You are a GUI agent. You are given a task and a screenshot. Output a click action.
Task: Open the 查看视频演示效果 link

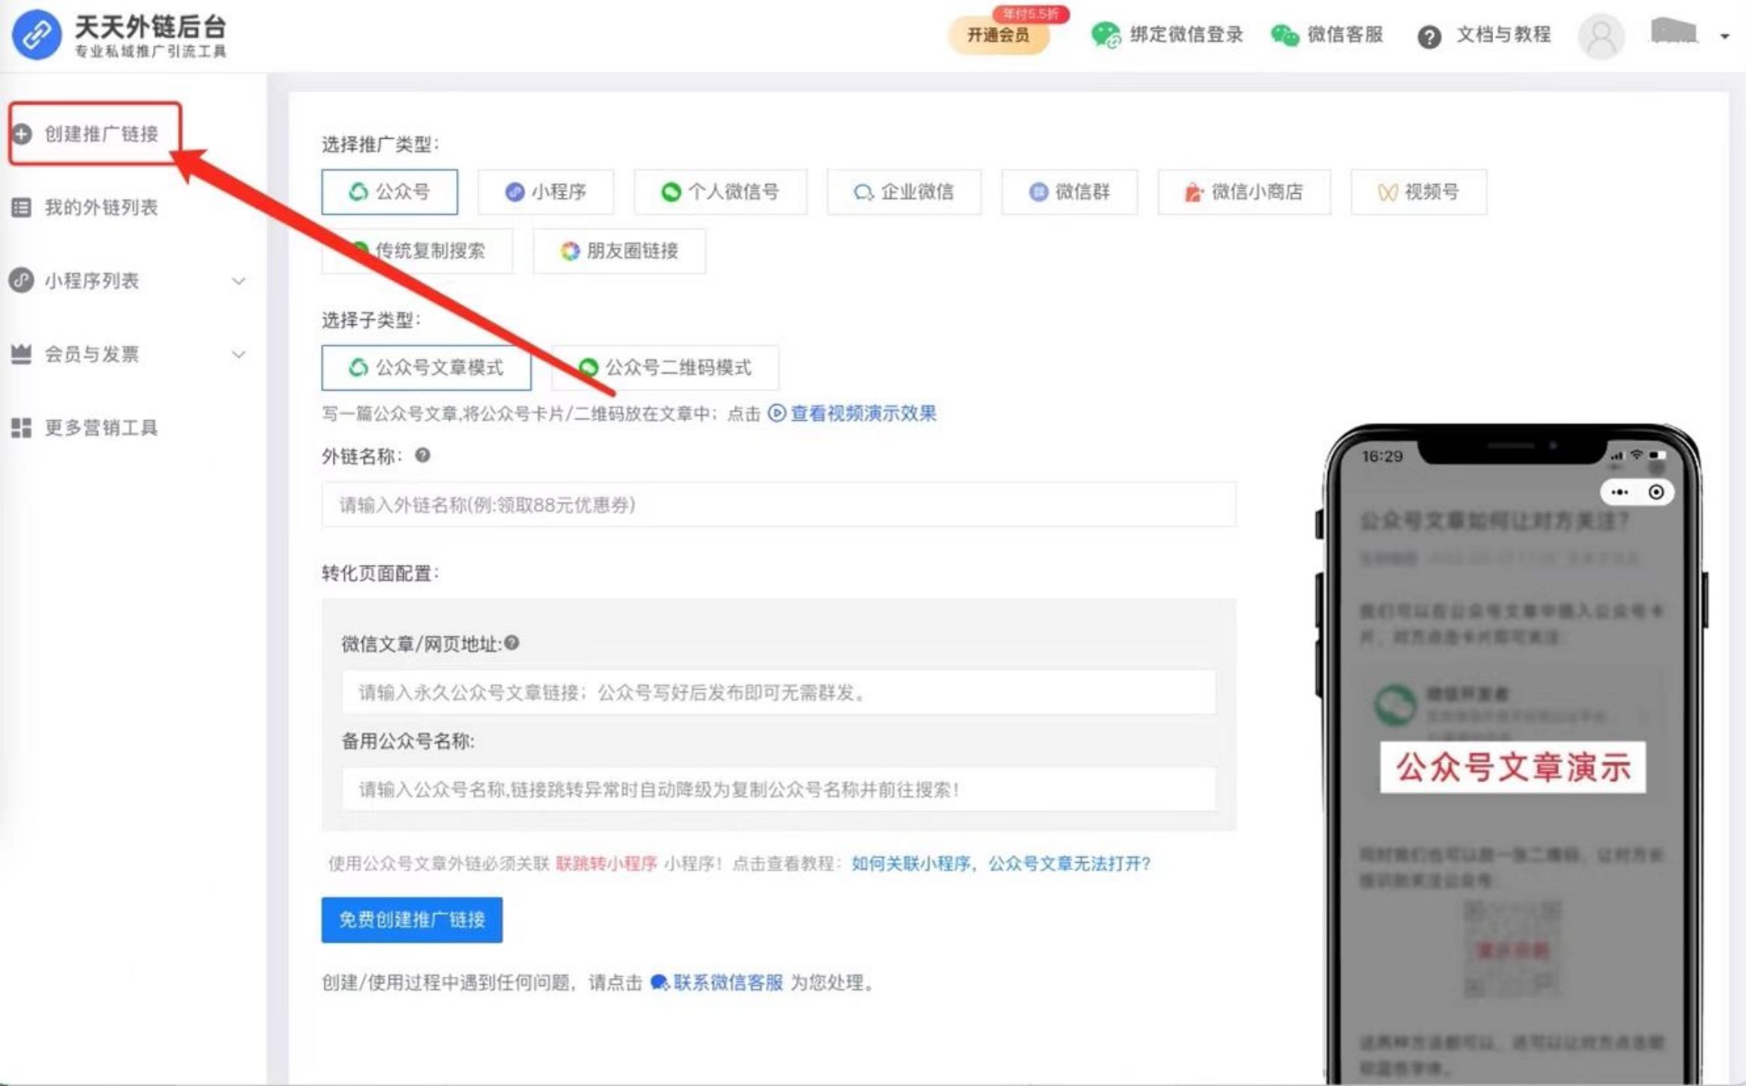click(x=862, y=413)
